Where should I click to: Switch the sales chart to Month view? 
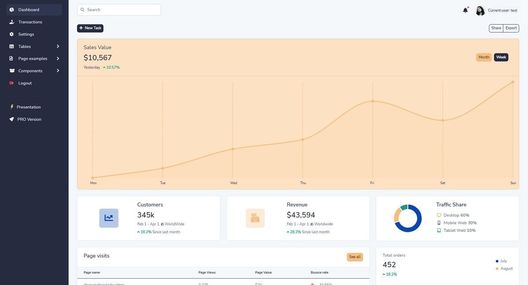click(484, 57)
